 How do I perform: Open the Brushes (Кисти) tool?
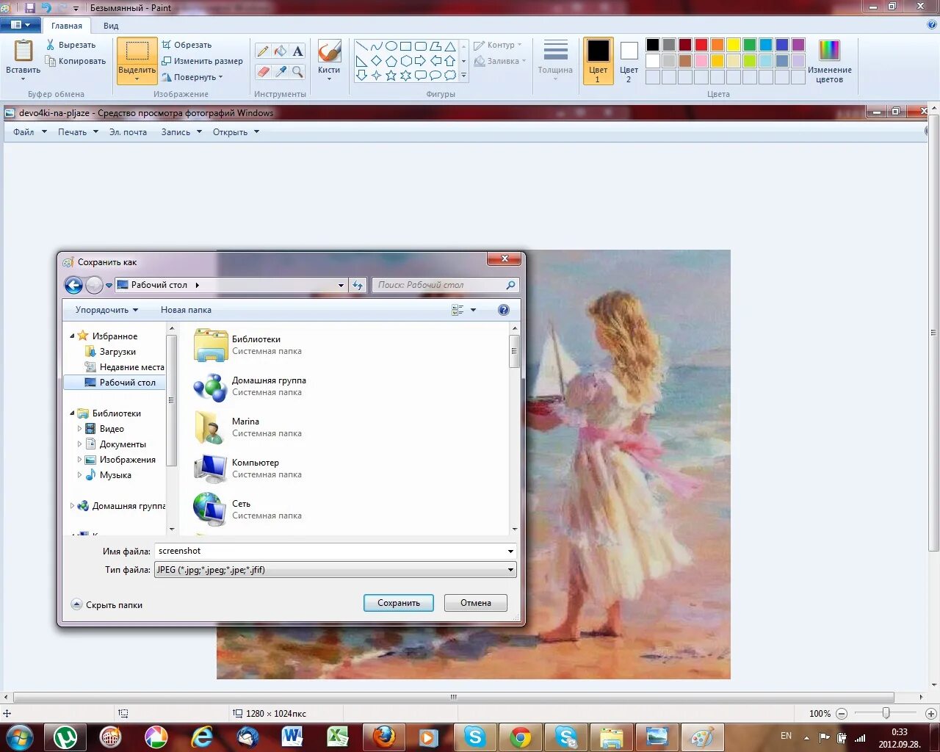[329, 60]
